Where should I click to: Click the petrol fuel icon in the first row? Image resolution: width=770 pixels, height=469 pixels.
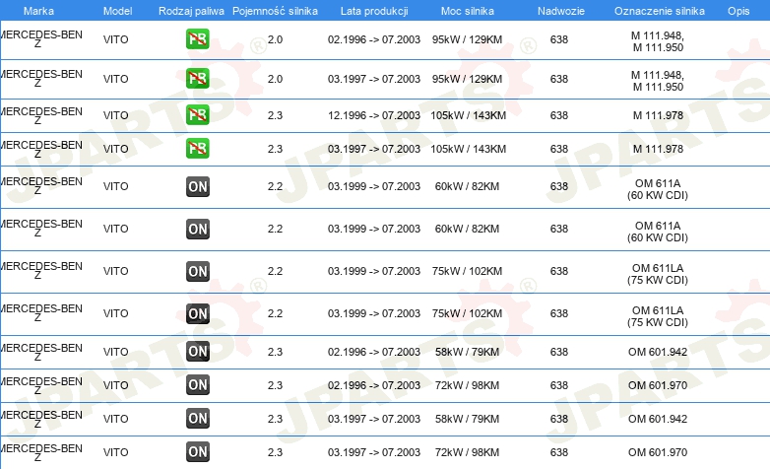(x=197, y=39)
